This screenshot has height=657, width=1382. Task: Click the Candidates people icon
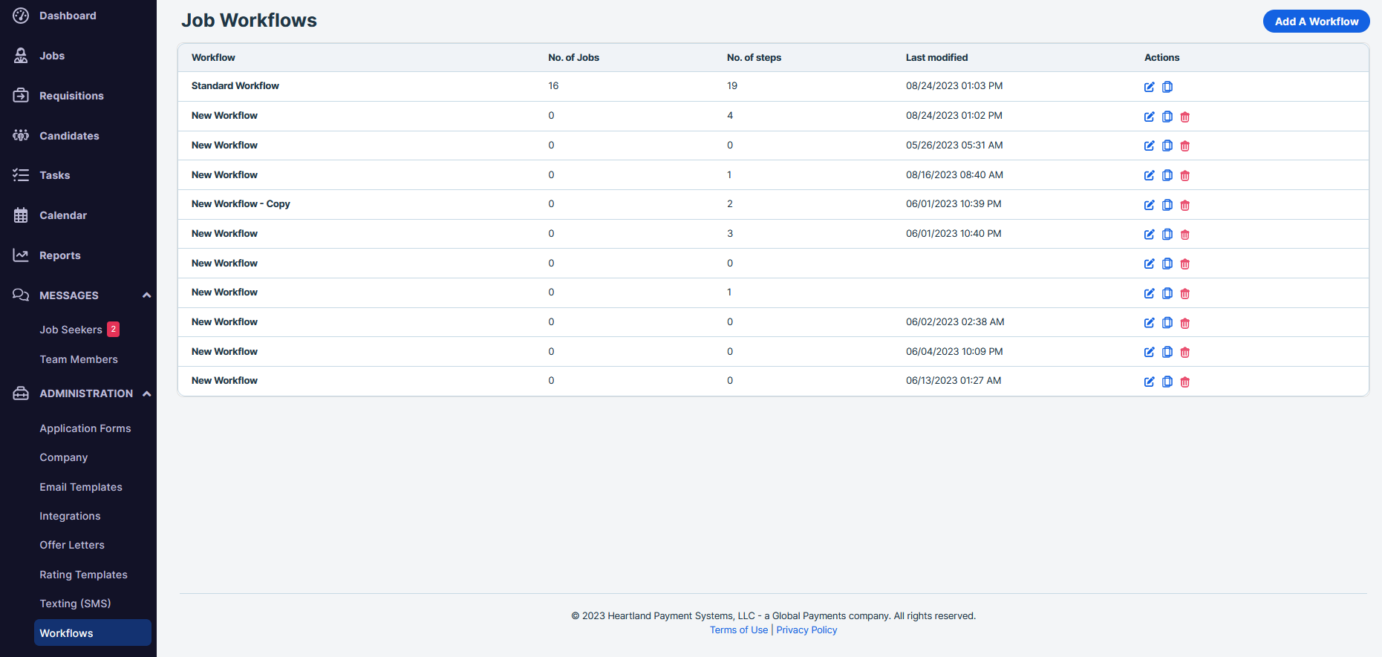click(21, 135)
